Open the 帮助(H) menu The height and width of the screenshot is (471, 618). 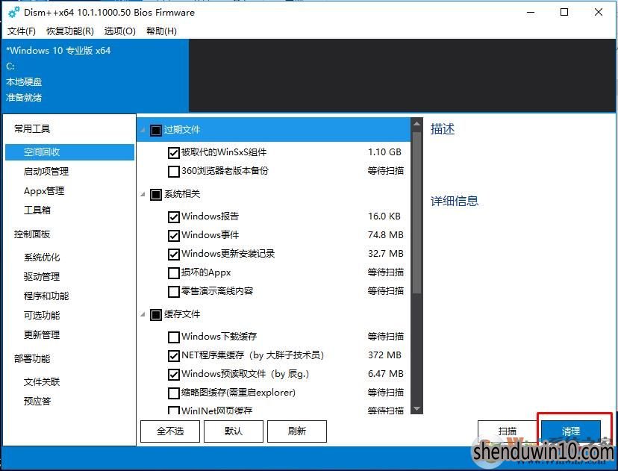(x=161, y=31)
